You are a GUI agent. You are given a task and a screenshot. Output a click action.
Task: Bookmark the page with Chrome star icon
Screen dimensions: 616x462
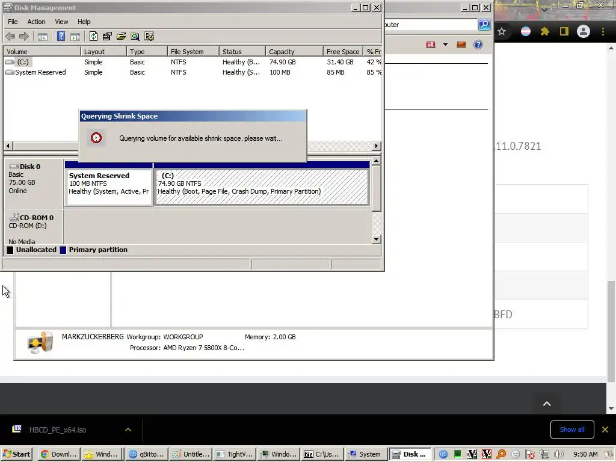pyautogui.click(x=502, y=31)
